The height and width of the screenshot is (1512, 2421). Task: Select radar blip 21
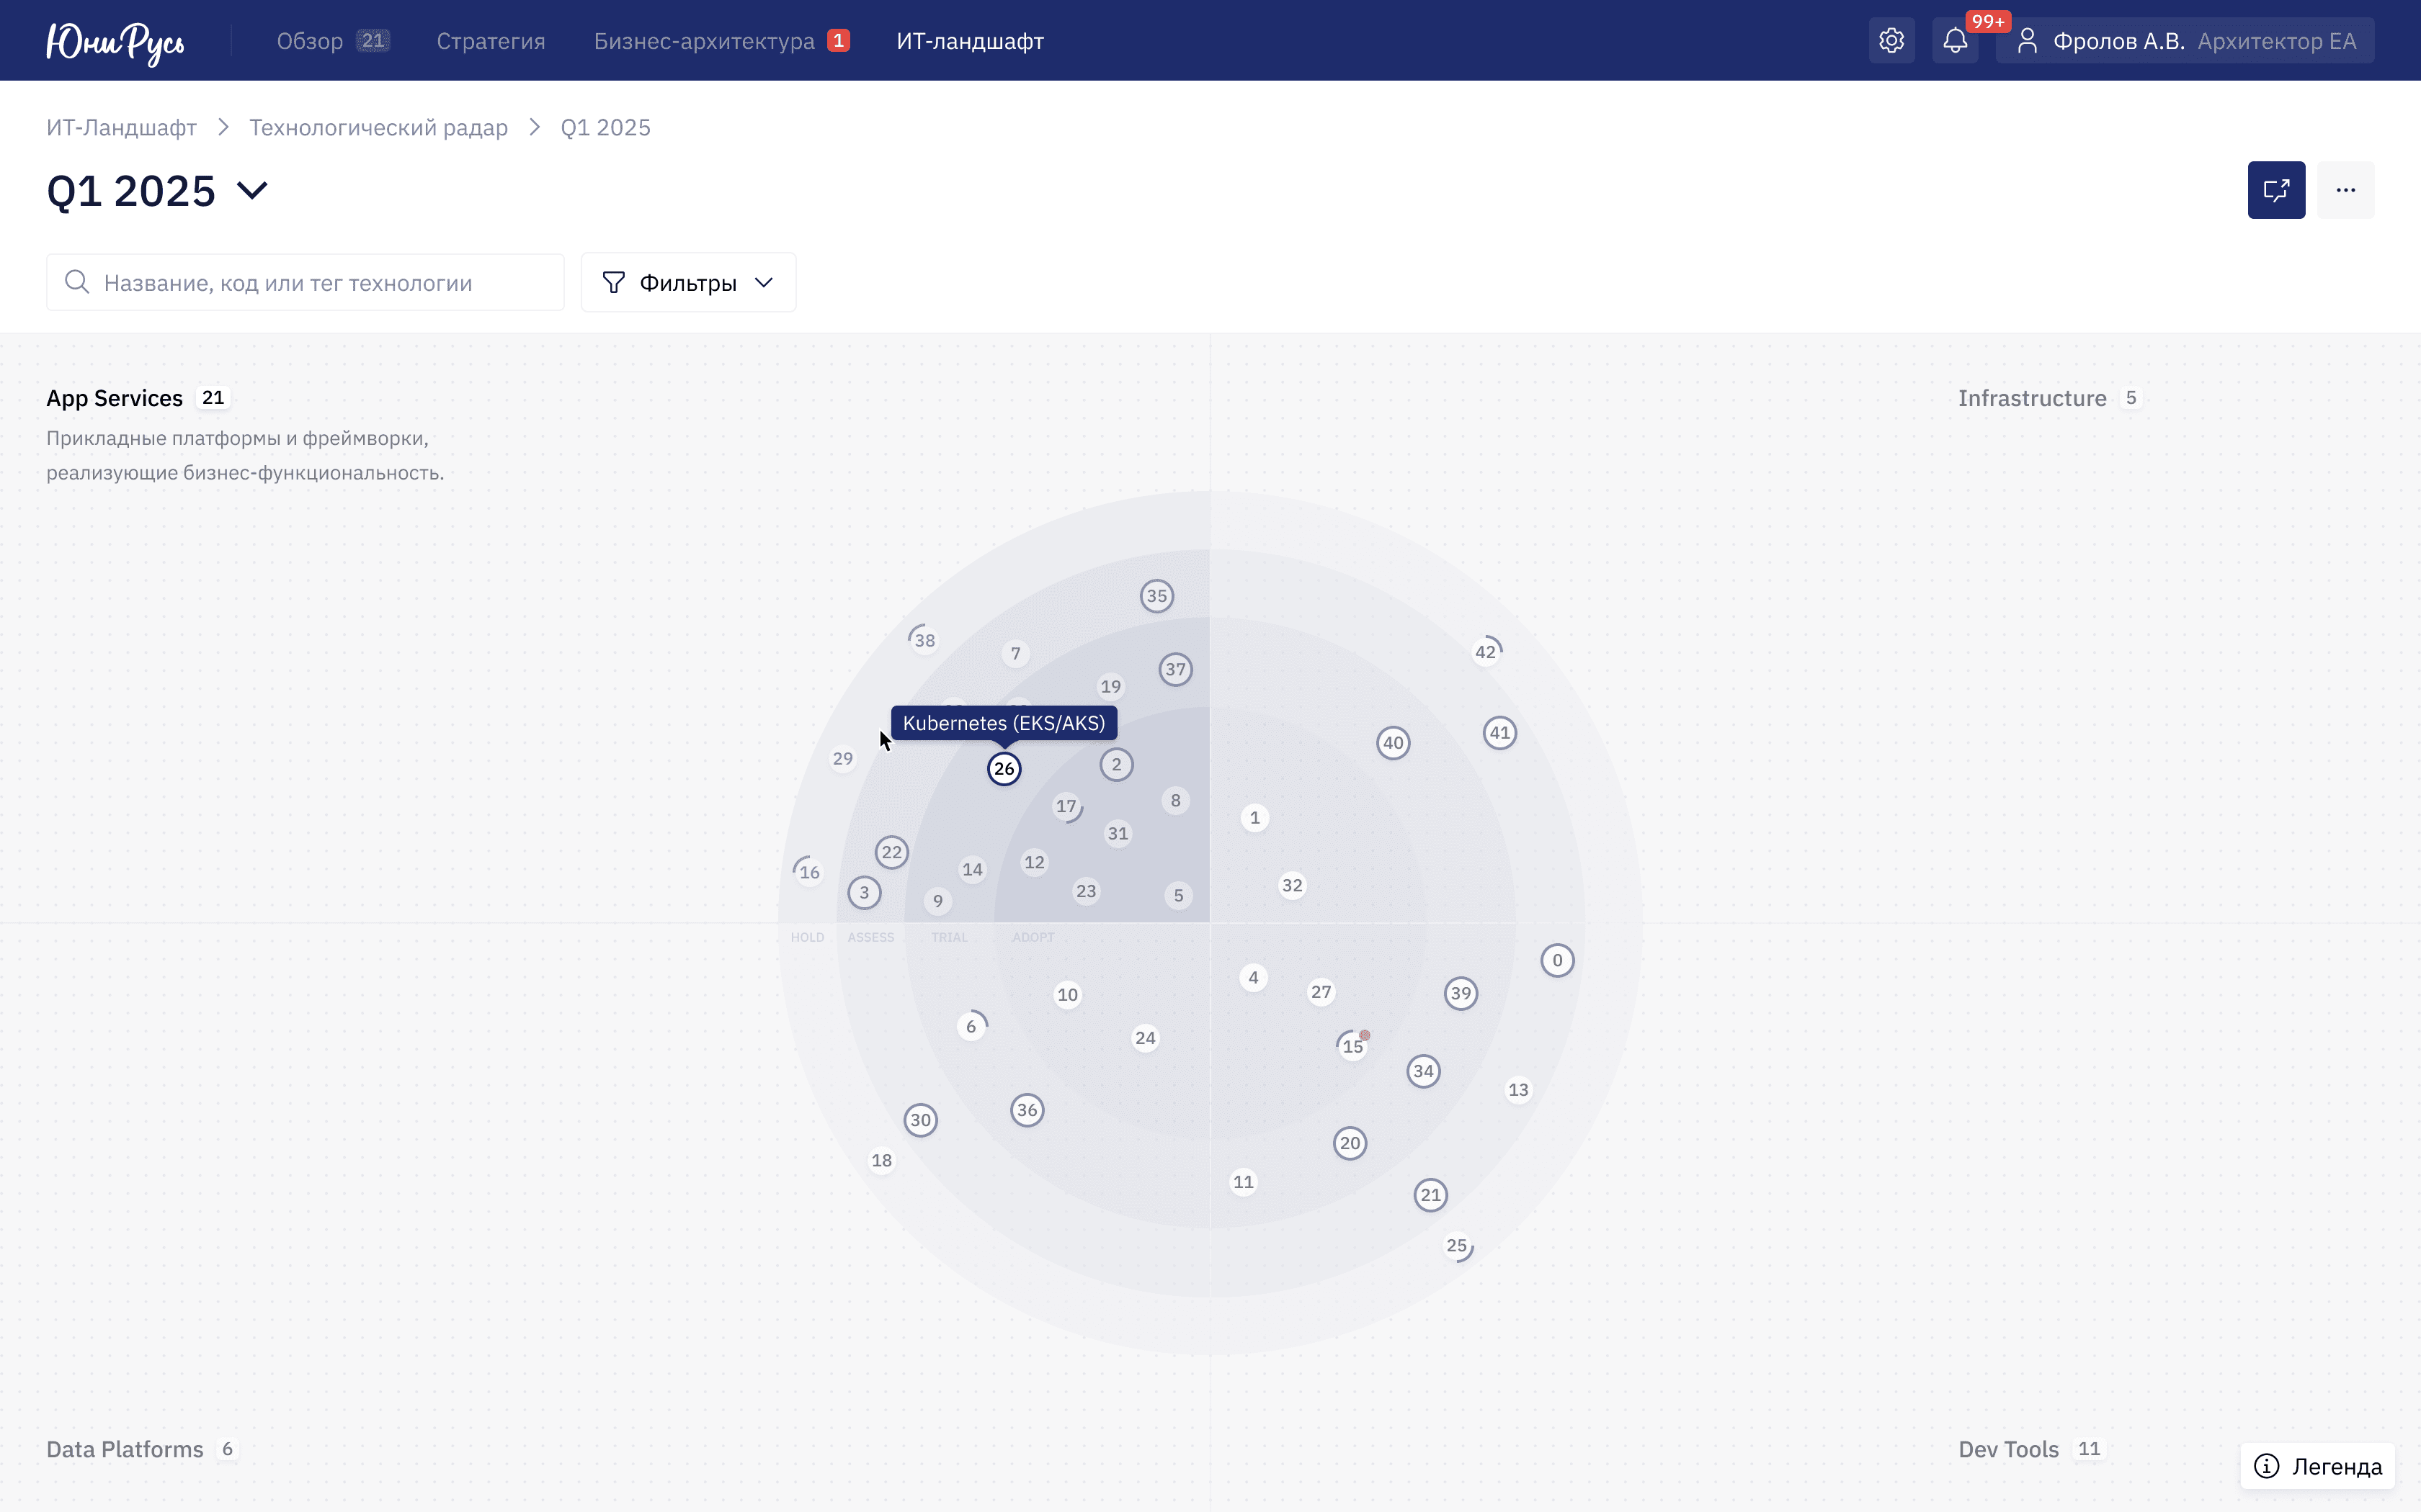pyautogui.click(x=1430, y=1195)
